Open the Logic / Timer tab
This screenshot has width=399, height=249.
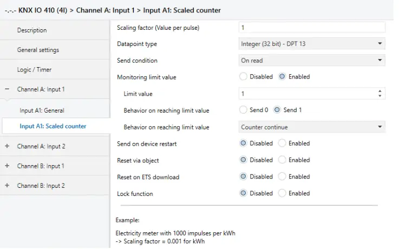tap(35, 70)
